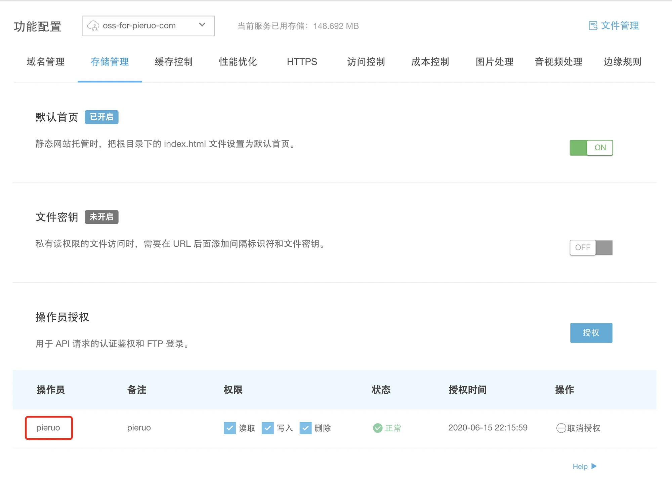Click the 授权时间 column header
This screenshot has width=672, height=478.
(468, 390)
